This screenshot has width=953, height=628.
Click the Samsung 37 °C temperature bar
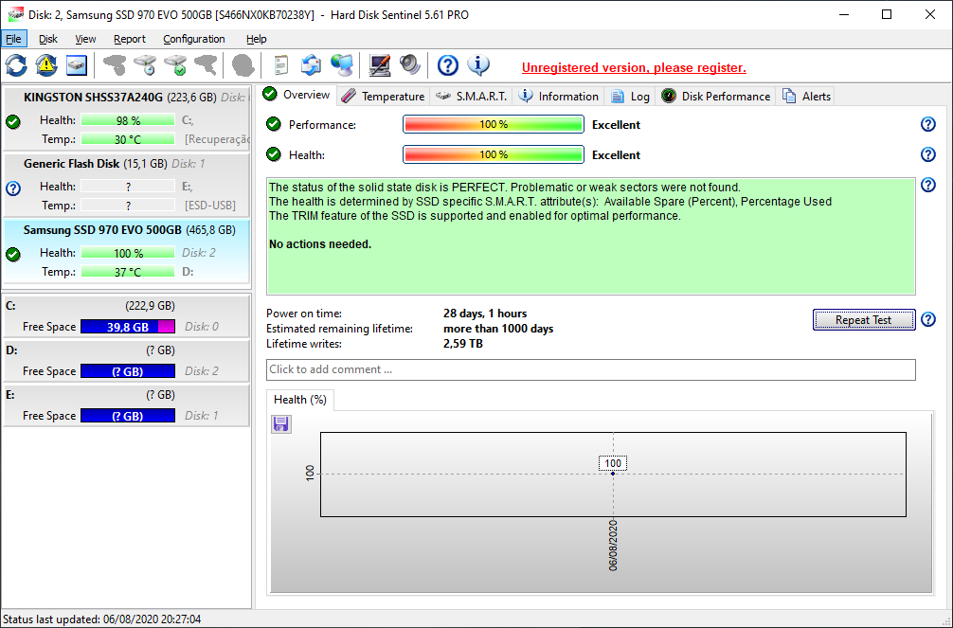[x=128, y=272]
